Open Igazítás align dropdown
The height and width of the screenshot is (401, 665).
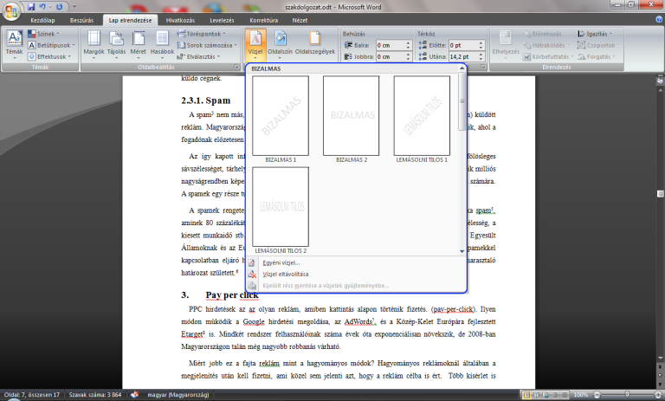pyautogui.click(x=595, y=34)
